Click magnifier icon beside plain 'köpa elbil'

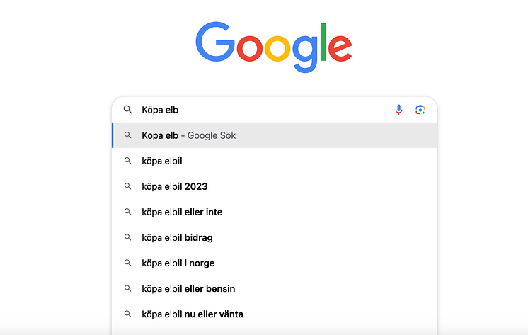(127, 161)
